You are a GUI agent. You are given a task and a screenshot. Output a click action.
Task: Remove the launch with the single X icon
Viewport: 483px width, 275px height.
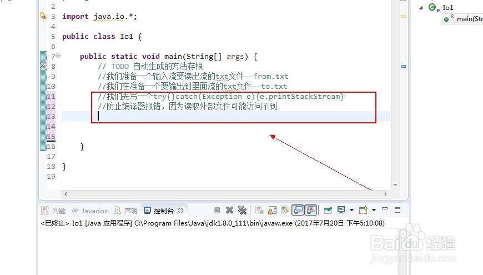229,210
